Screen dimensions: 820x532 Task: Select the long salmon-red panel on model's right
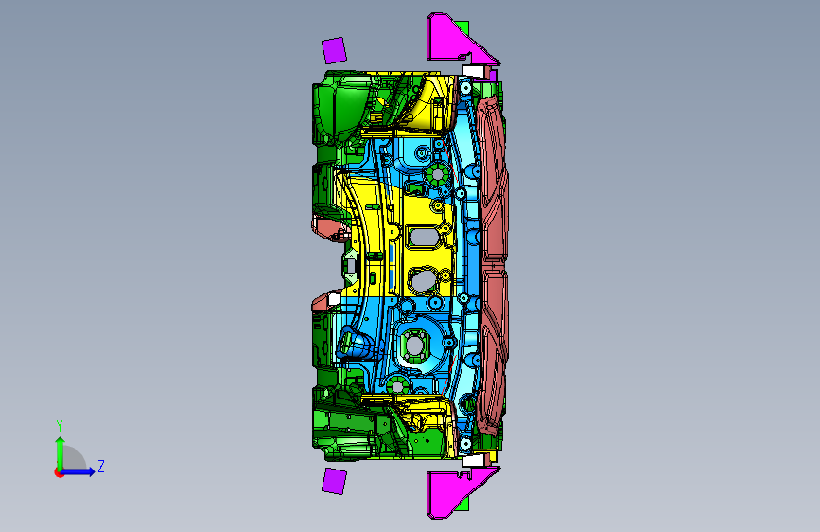[x=492, y=266]
